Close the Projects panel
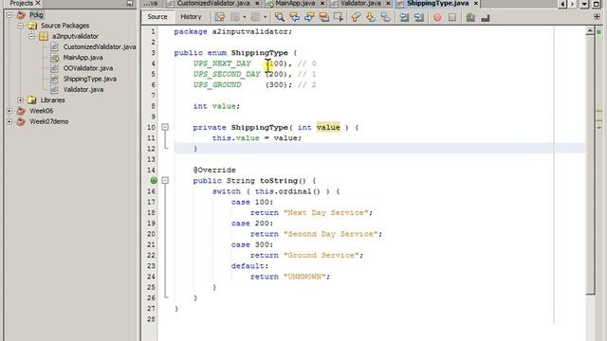Viewport: 607px width, 341px height. pos(38,3)
